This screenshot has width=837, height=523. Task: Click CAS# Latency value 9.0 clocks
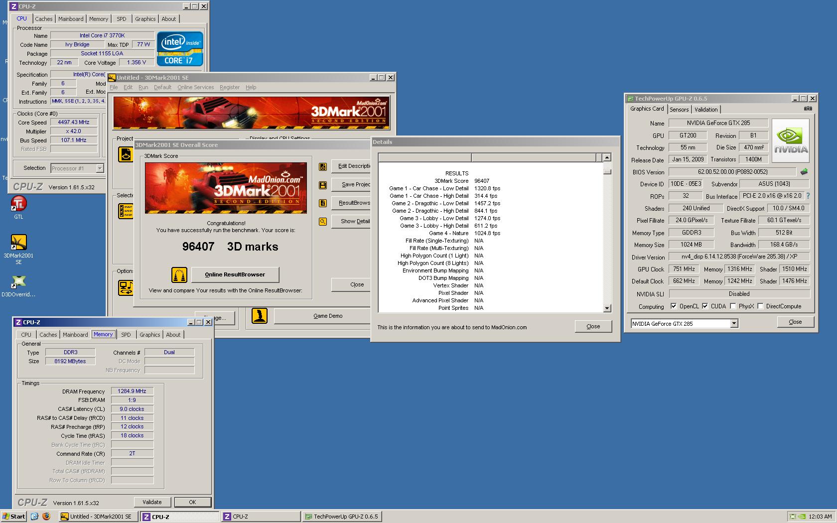pyautogui.click(x=132, y=409)
